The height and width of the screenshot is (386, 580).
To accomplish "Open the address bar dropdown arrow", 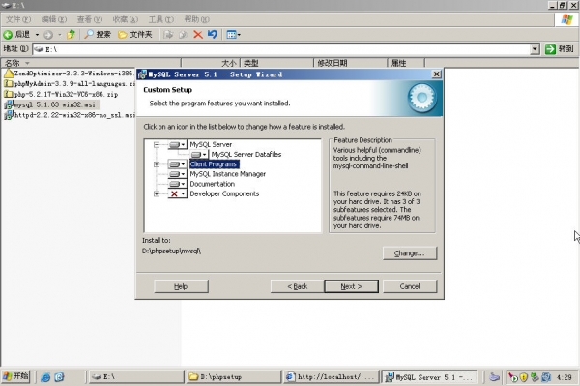I will (535, 48).
